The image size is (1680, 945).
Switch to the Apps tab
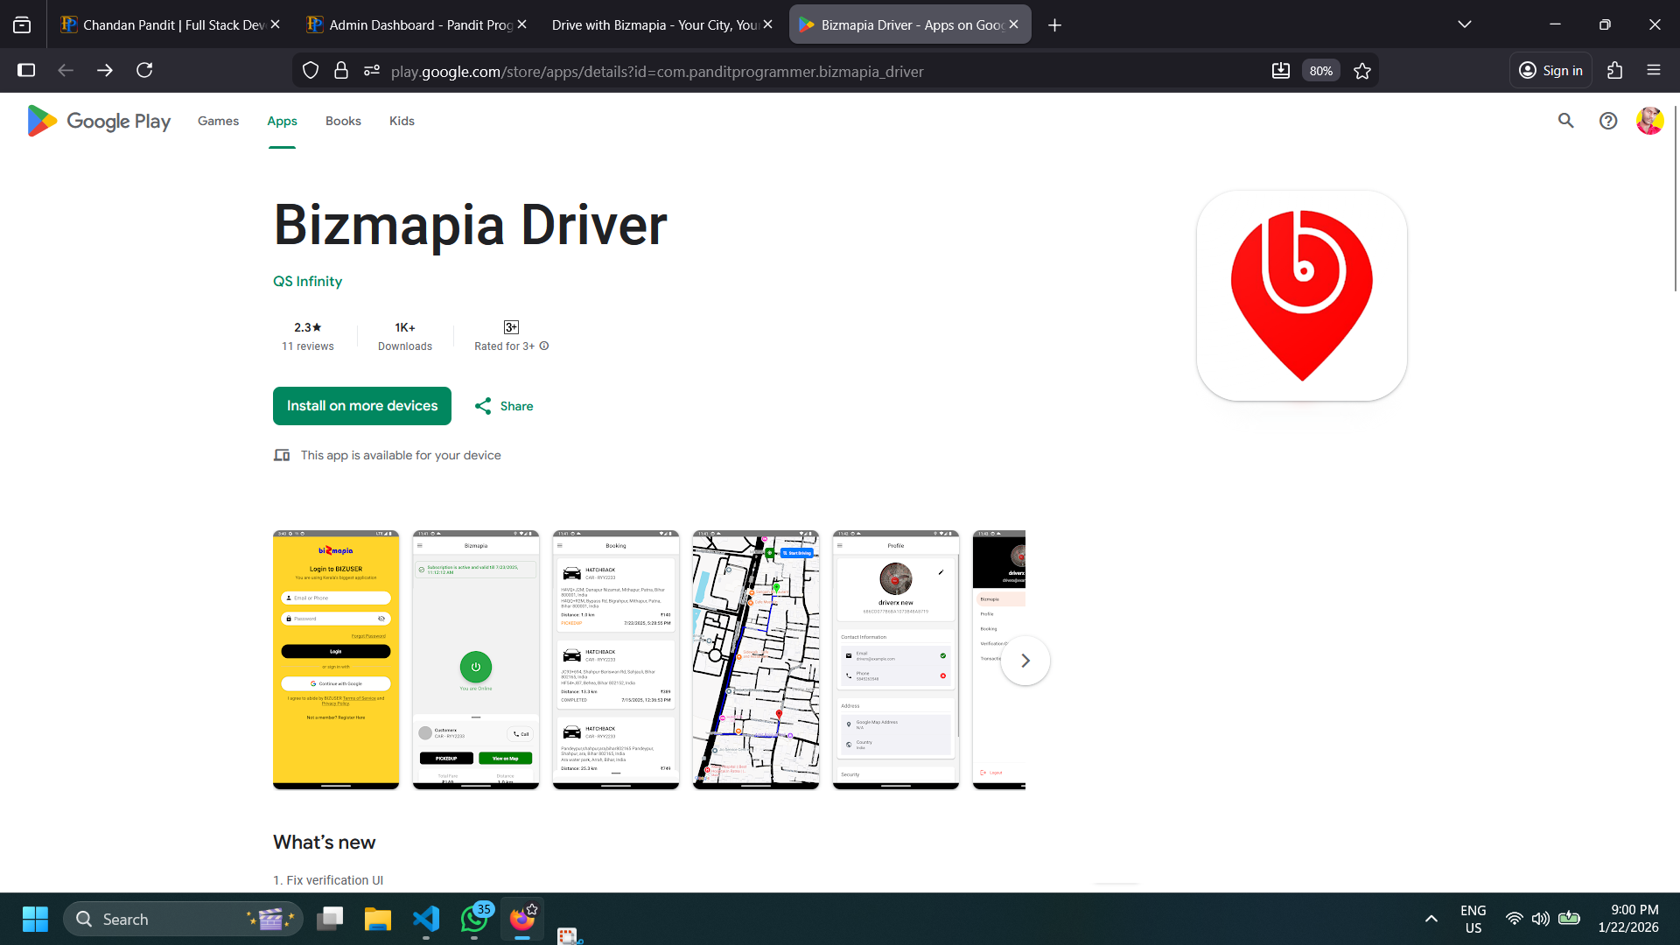(281, 121)
